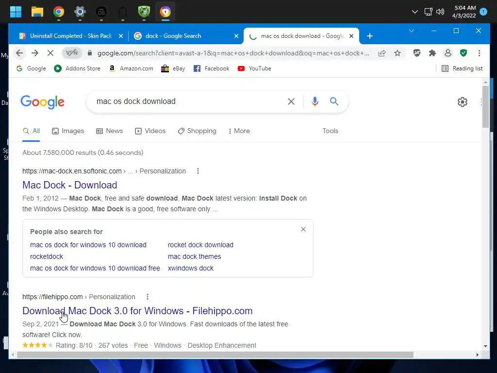497x373 pixels.
Task: Open Download Mac Dock 3.0 Filehippo result
Action: [x=137, y=311]
